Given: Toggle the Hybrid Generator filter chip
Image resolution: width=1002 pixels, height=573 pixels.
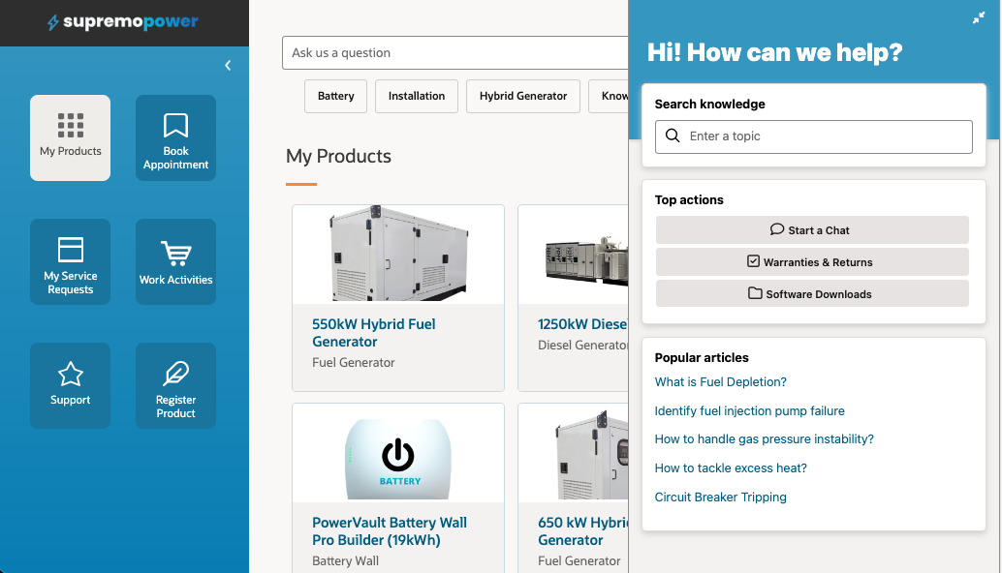Looking at the screenshot, I should 523,96.
